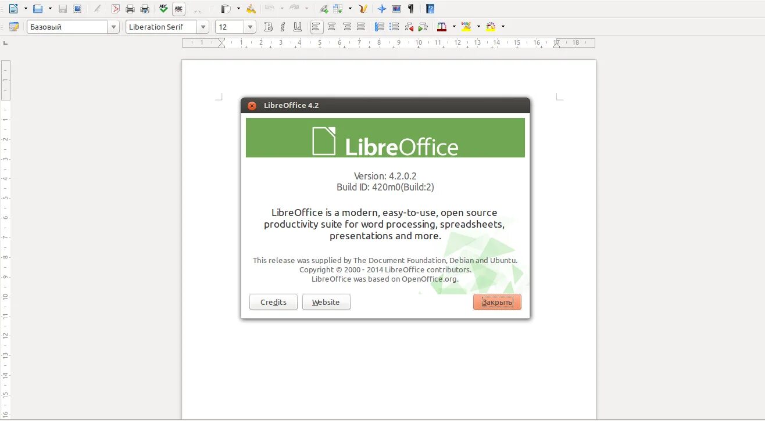765x421 pixels.
Task: Click the Edit Mode icon in the toolbar
Action: (x=96, y=9)
